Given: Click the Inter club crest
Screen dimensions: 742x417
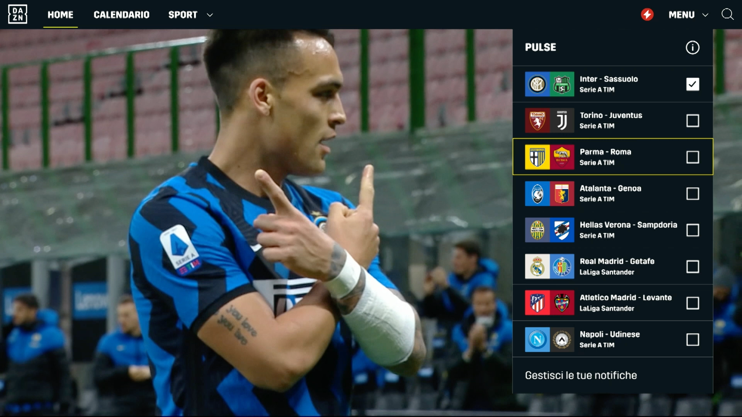Looking at the screenshot, I should (x=537, y=84).
